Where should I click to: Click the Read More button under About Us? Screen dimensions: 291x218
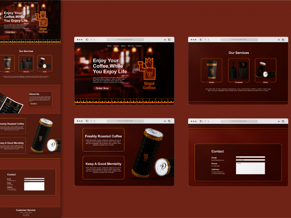pos(33,104)
